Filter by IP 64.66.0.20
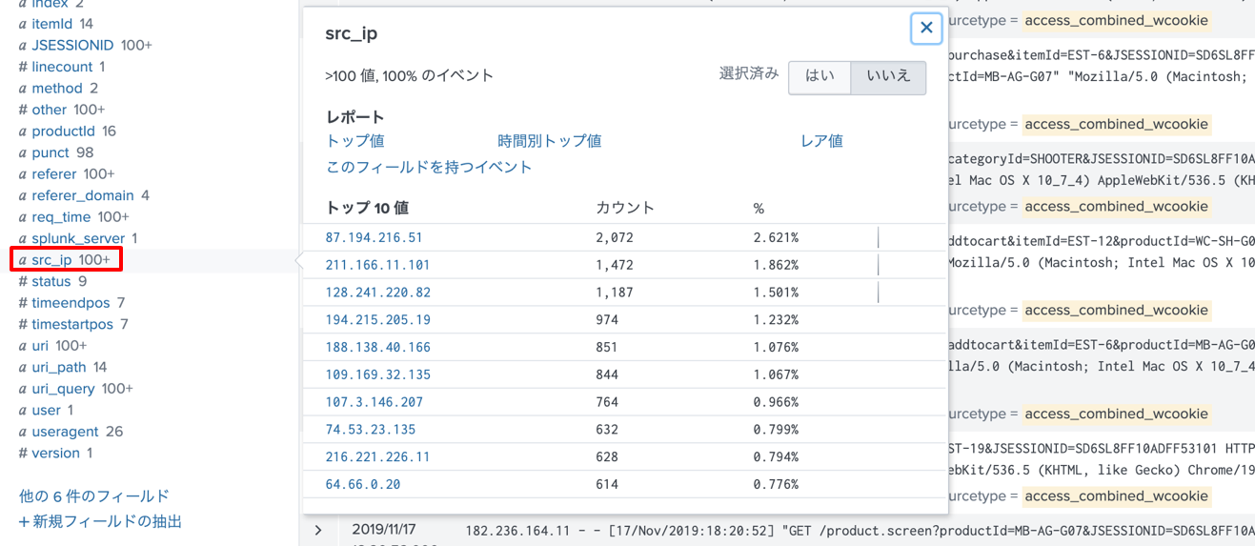The height and width of the screenshot is (546, 1255). point(362,485)
